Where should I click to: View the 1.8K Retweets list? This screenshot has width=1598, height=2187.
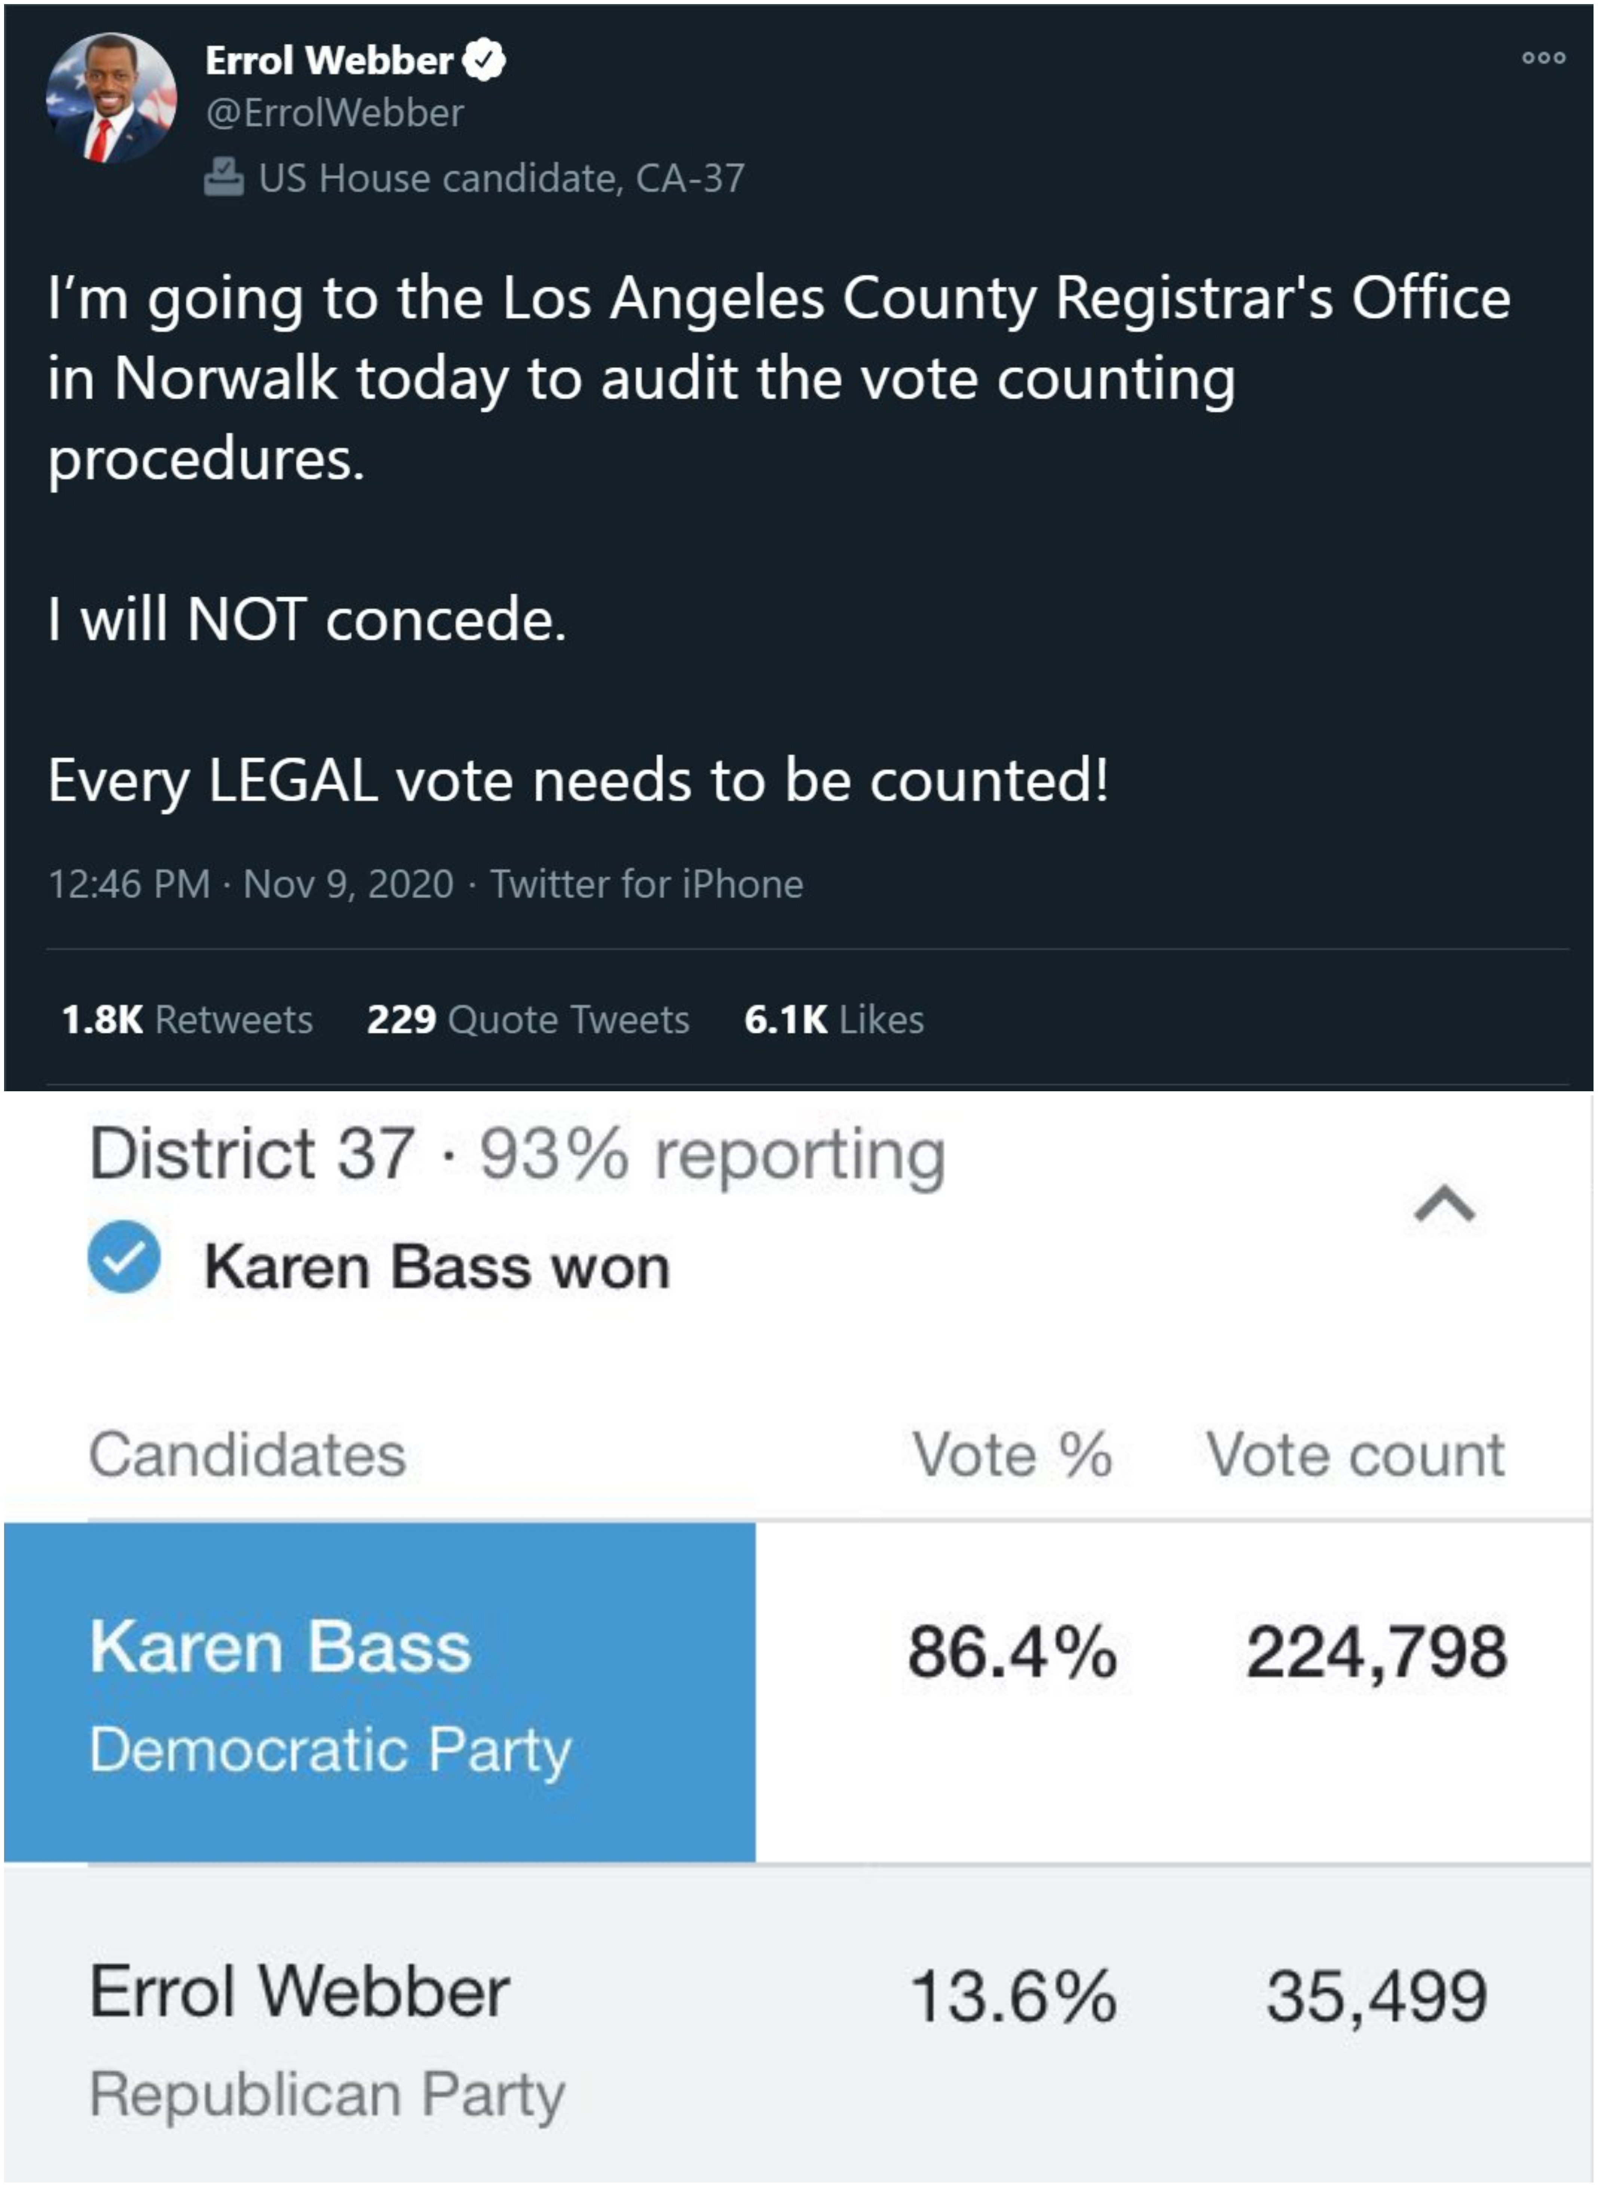click(187, 1019)
